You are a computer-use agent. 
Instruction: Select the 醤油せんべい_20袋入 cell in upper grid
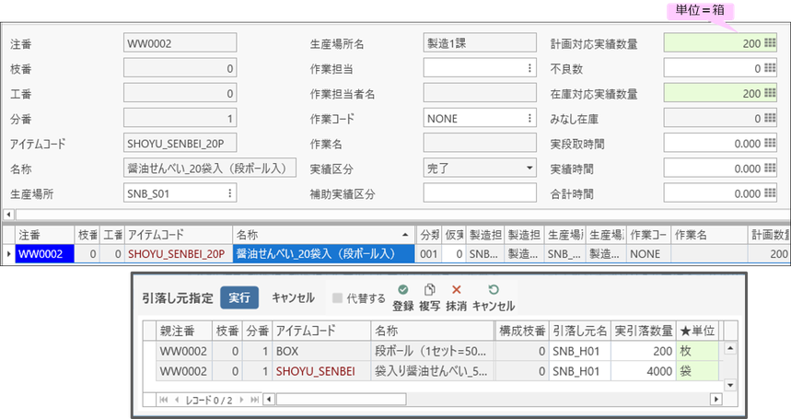324,253
